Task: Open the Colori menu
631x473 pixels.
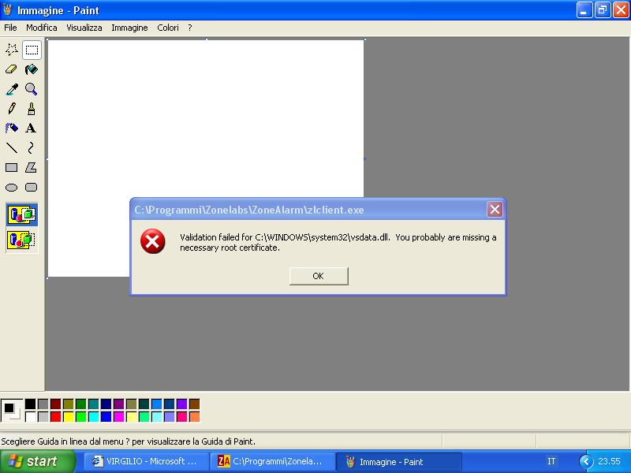Action: (x=168, y=28)
